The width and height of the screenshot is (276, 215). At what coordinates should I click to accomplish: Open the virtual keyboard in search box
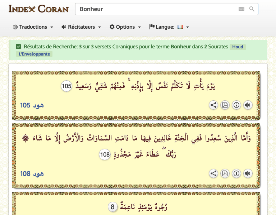click(x=241, y=9)
